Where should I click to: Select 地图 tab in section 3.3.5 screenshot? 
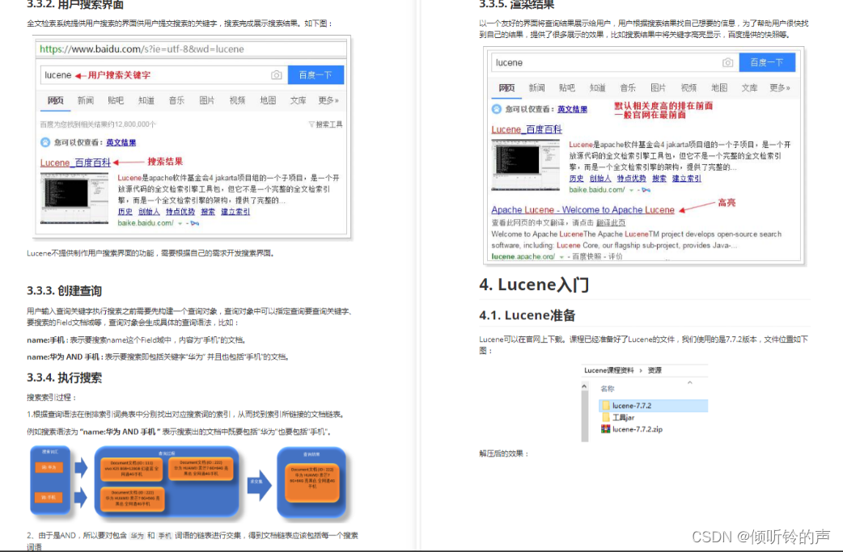[718, 88]
